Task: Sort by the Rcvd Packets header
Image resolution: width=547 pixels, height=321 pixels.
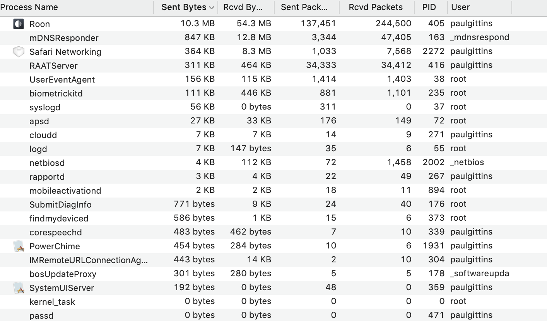Action: coord(377,7)
